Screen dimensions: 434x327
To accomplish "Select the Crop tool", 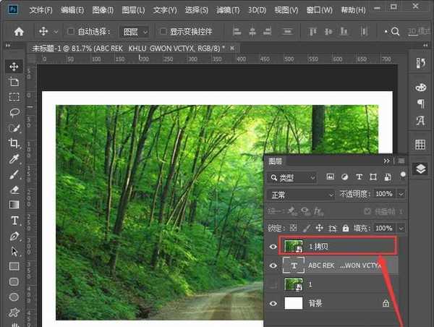I will click(x=14, y=143).
